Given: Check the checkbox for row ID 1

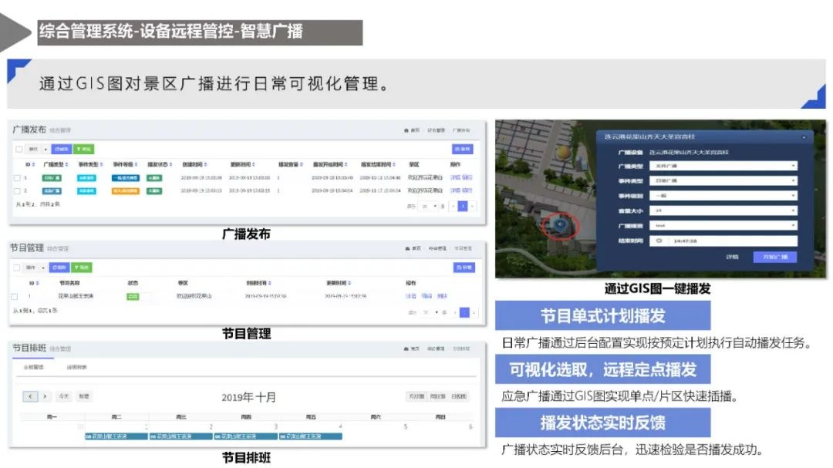Looking at the screenshot, I should [15, 177].
